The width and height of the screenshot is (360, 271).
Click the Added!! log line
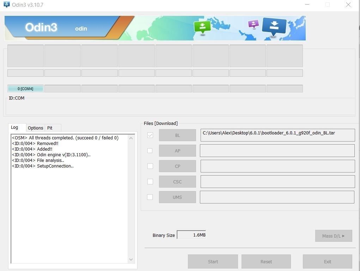[32, 149]
